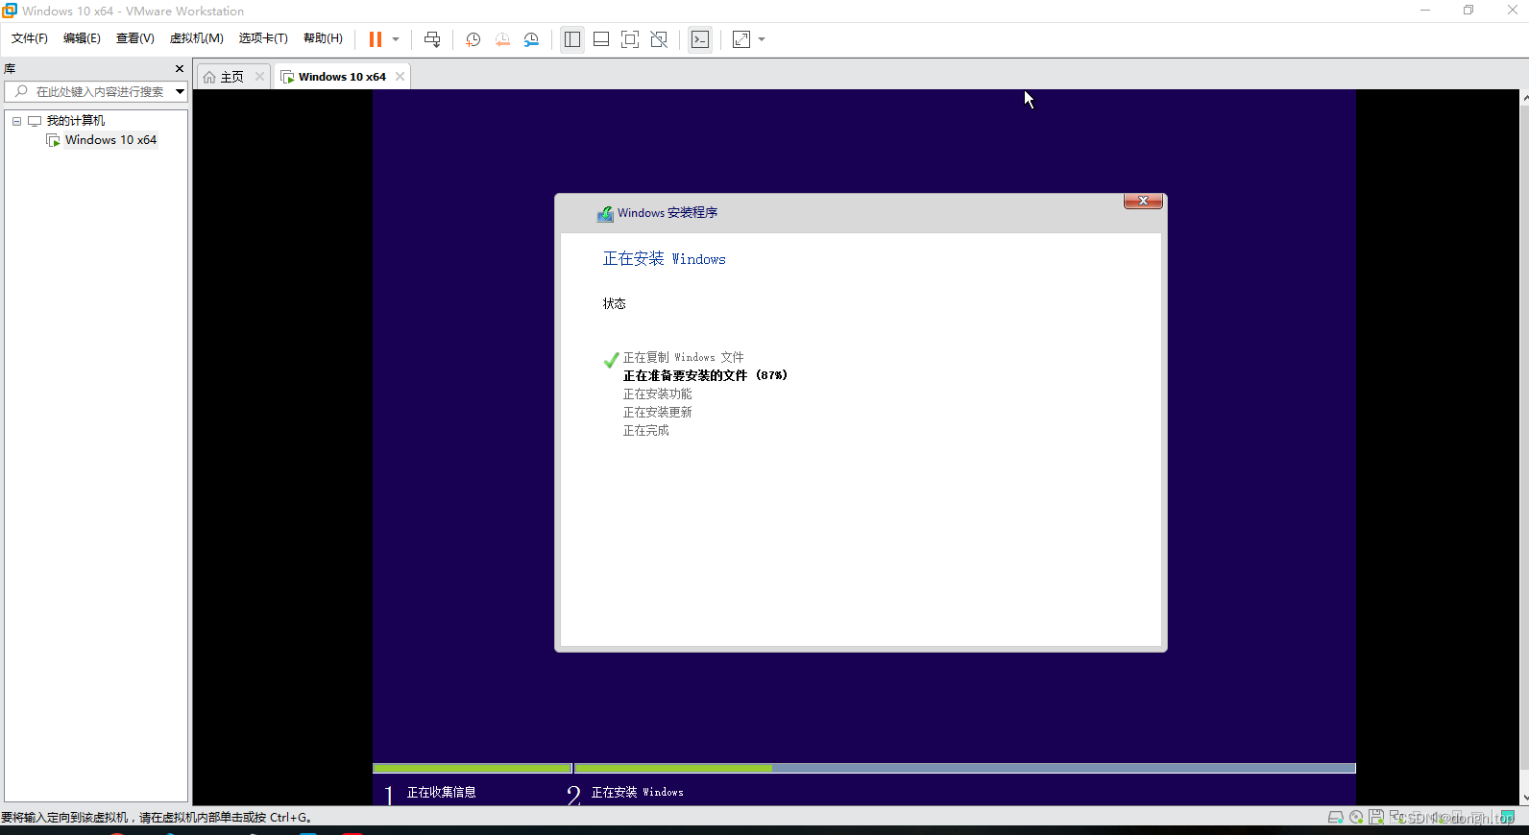Click the Ctrl+G input hint in status bar
This screenshot has width=1529, height=835.
pos(157,818)
